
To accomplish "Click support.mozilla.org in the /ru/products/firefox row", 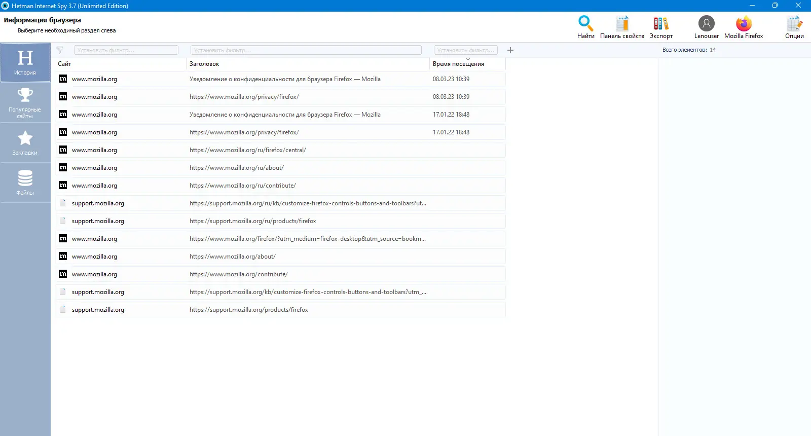I will [98, 221].
